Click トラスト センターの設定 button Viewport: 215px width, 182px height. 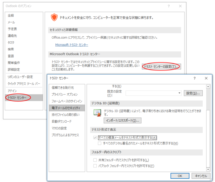161,67
